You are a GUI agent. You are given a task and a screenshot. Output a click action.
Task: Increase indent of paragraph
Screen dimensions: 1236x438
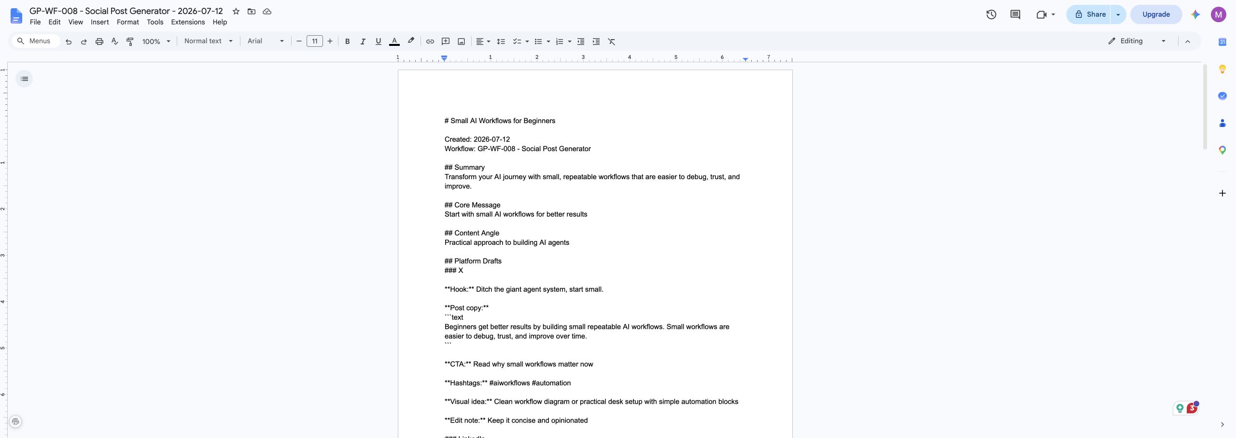point(596,42)
